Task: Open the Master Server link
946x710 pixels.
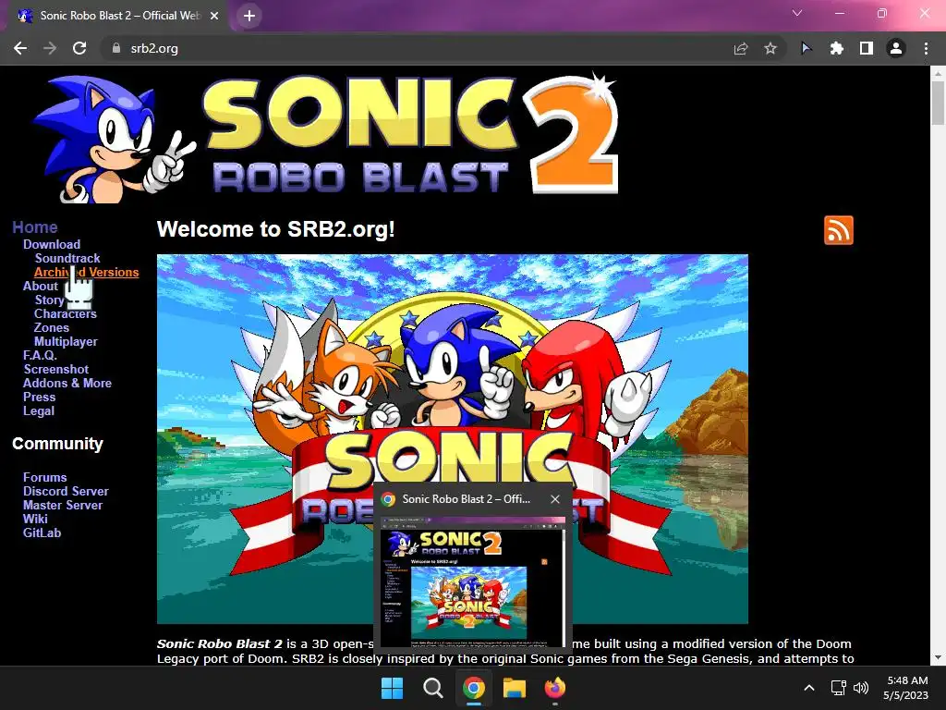Action: pyautogui.click(x=63, y=506)
